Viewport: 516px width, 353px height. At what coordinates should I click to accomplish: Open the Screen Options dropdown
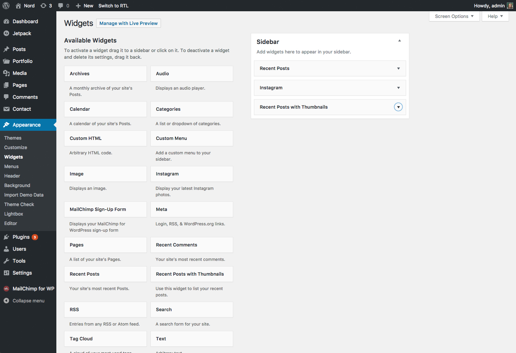pyautogui.click(x=454, y=16)
